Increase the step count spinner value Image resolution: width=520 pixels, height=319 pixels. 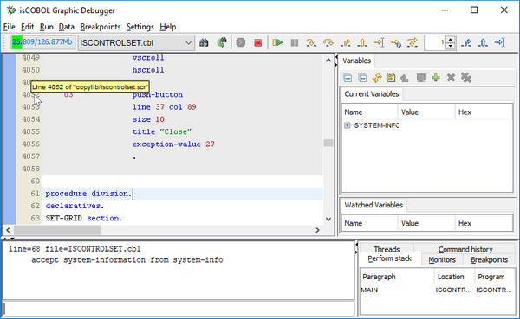coord(451,40)
